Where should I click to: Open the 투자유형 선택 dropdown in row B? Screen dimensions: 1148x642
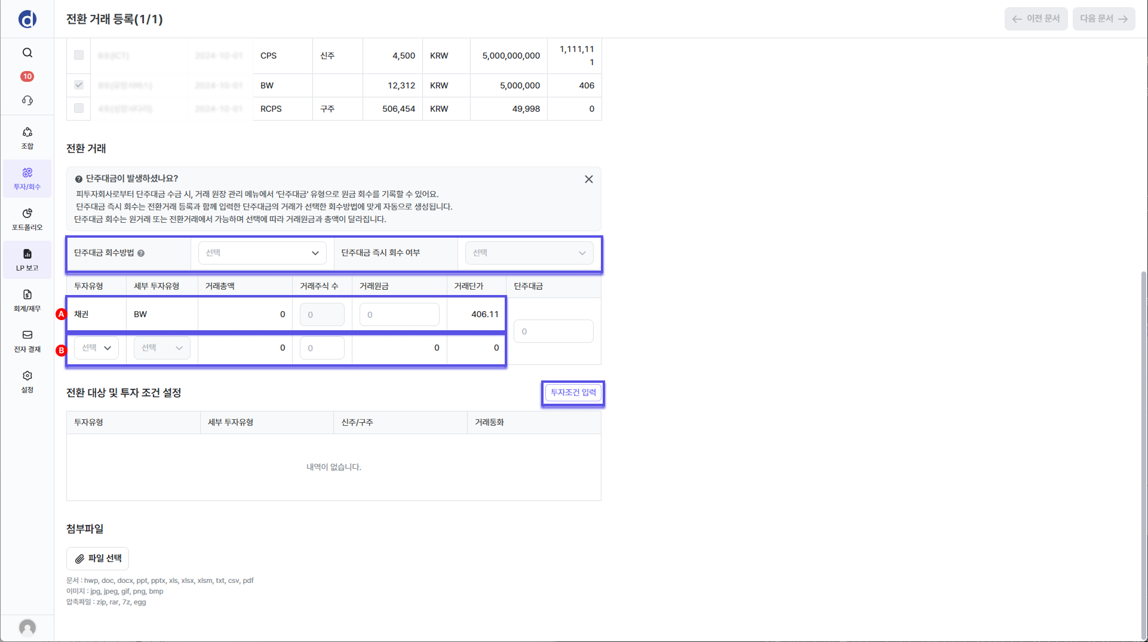click(96, 348)
